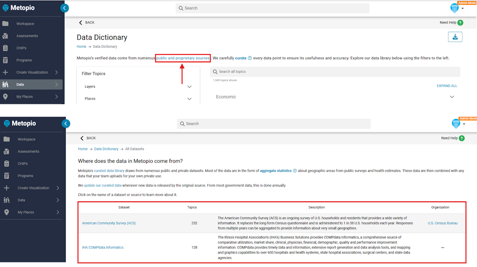The width and height of the screenshot is (477, 267).
Task: Click the top Search field on Data Dictionary page
Action: 272,8
